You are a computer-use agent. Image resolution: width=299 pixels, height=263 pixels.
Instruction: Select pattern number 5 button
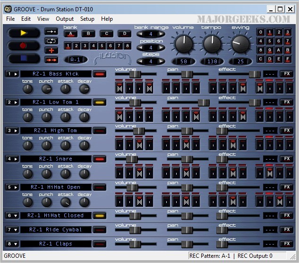[x=102, y=46]
